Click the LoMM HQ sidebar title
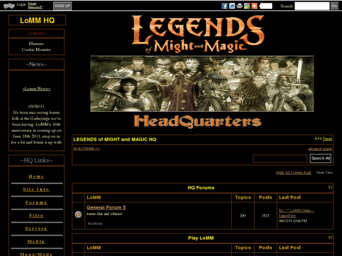This screenshot has width=342, height=256. (x=37, y=20)
